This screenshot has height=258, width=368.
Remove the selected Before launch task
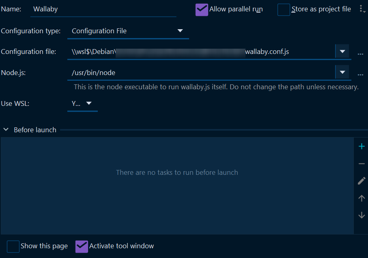point(361,163)
